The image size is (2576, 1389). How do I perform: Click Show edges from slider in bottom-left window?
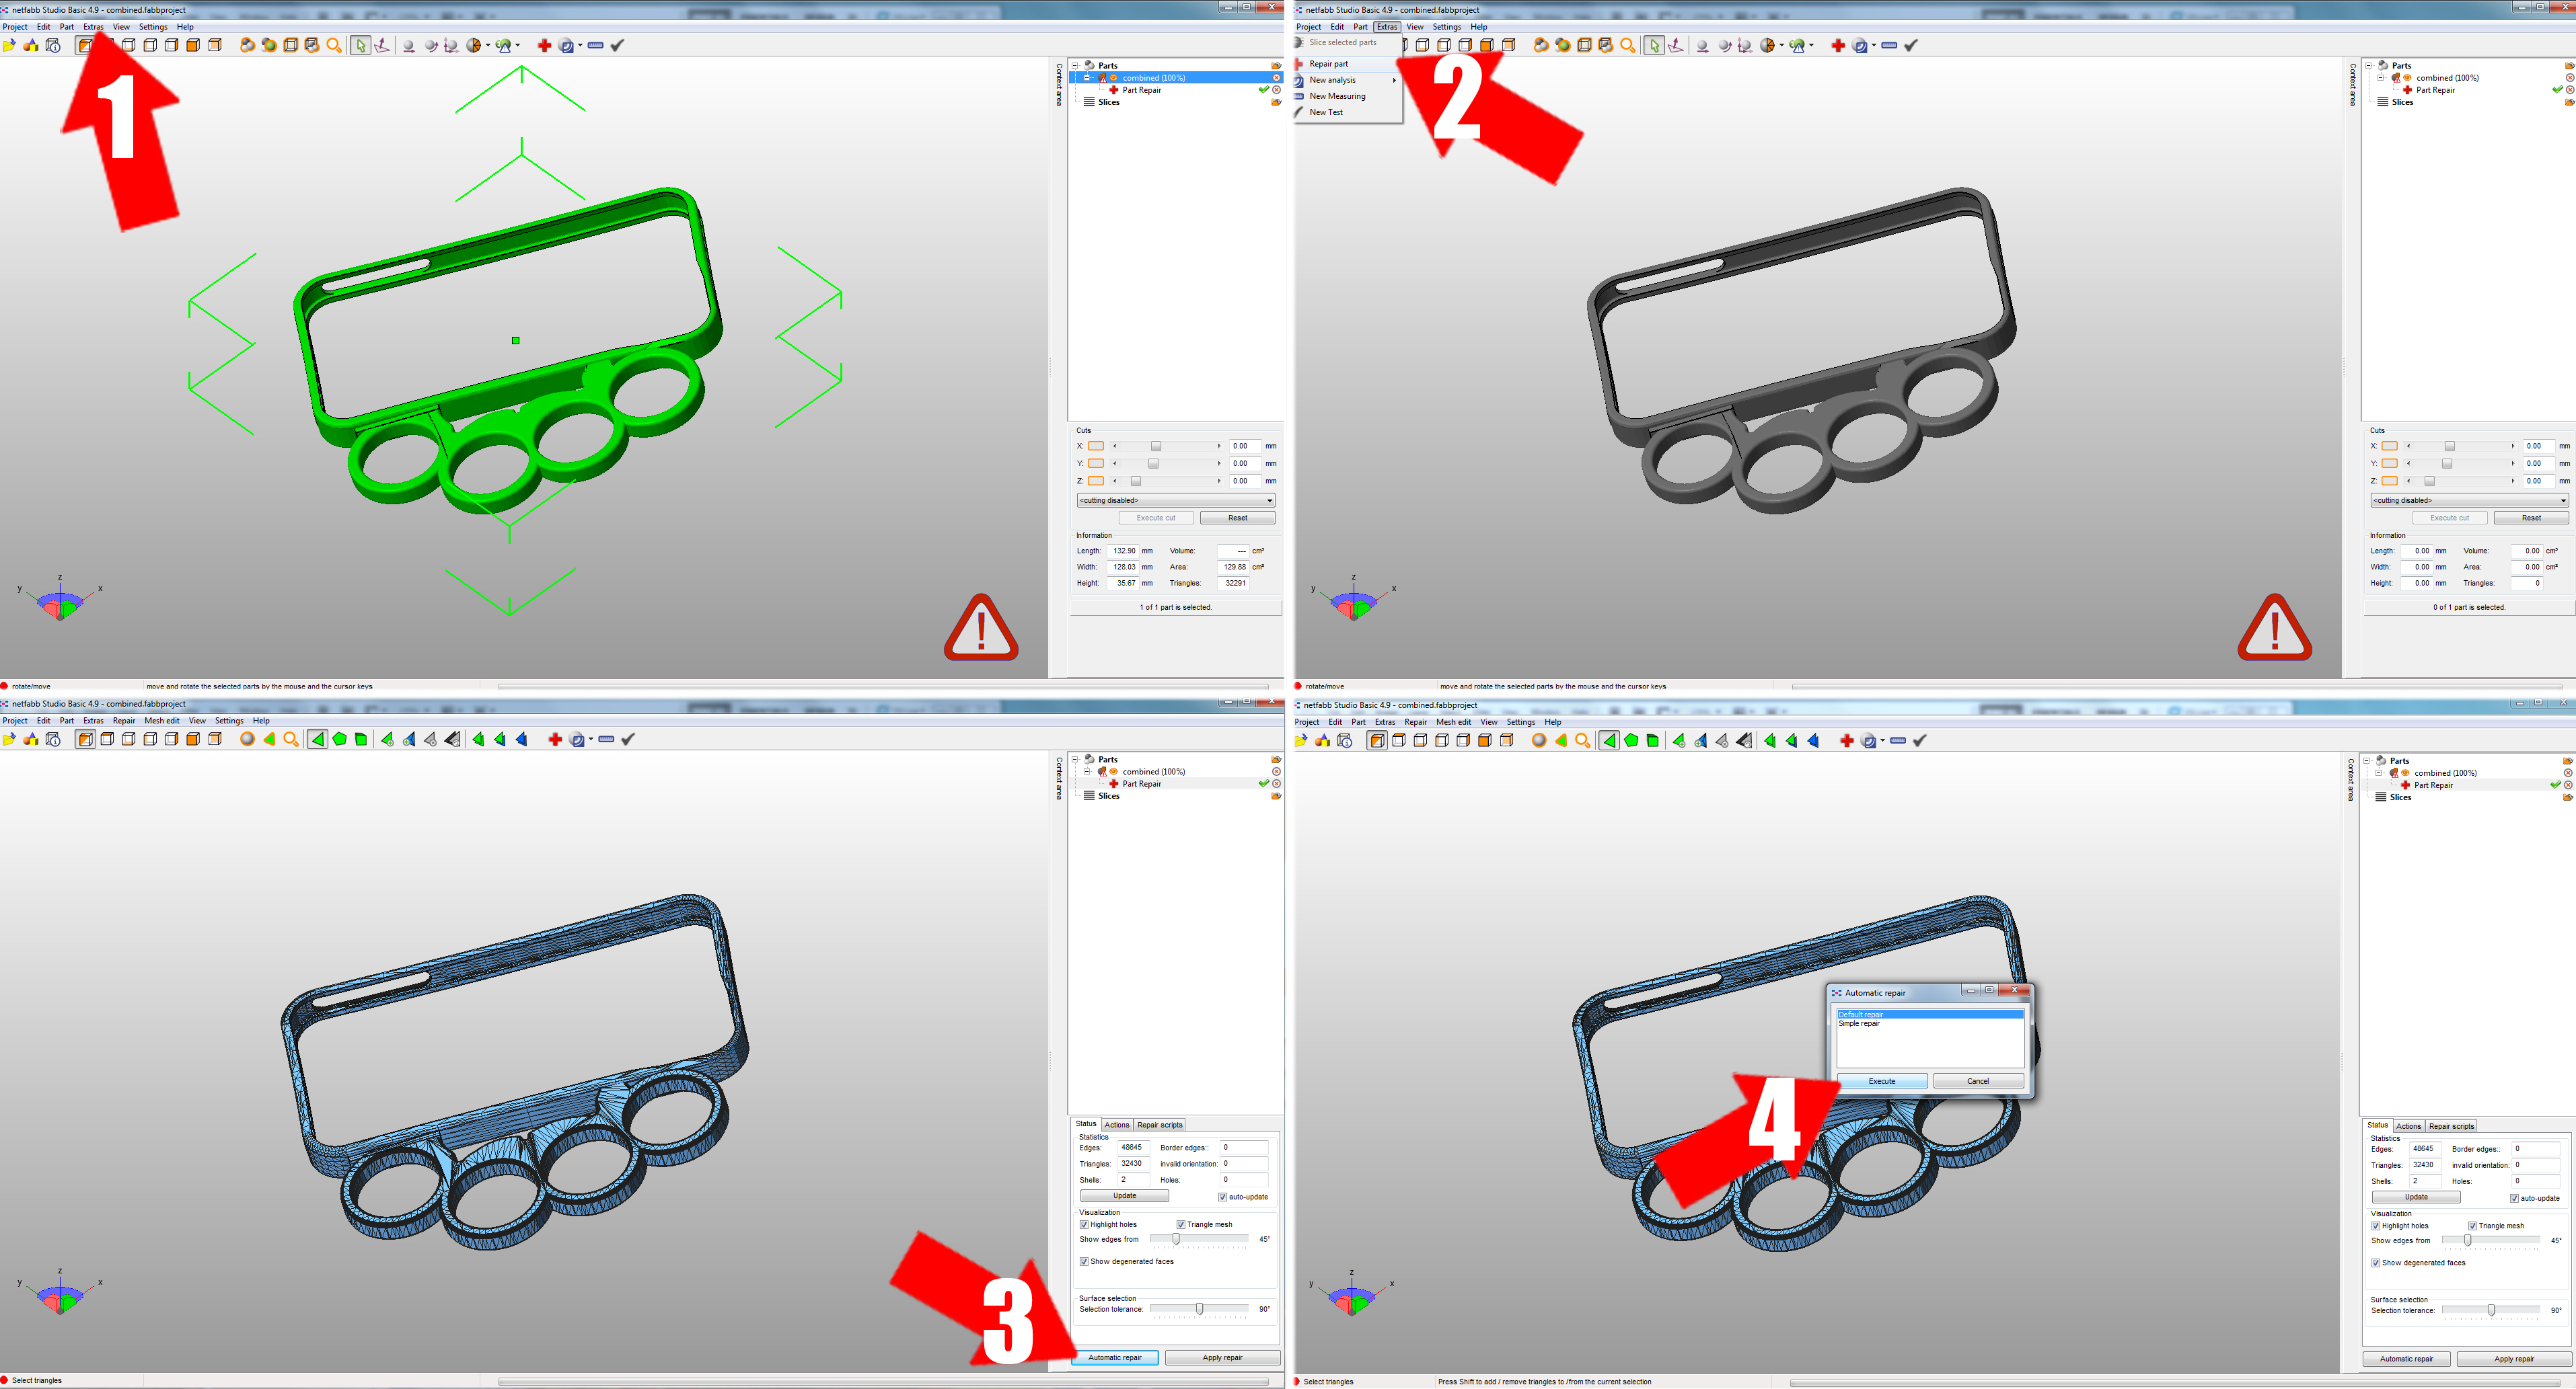pyautogui.click(x=1176, y=1239)
